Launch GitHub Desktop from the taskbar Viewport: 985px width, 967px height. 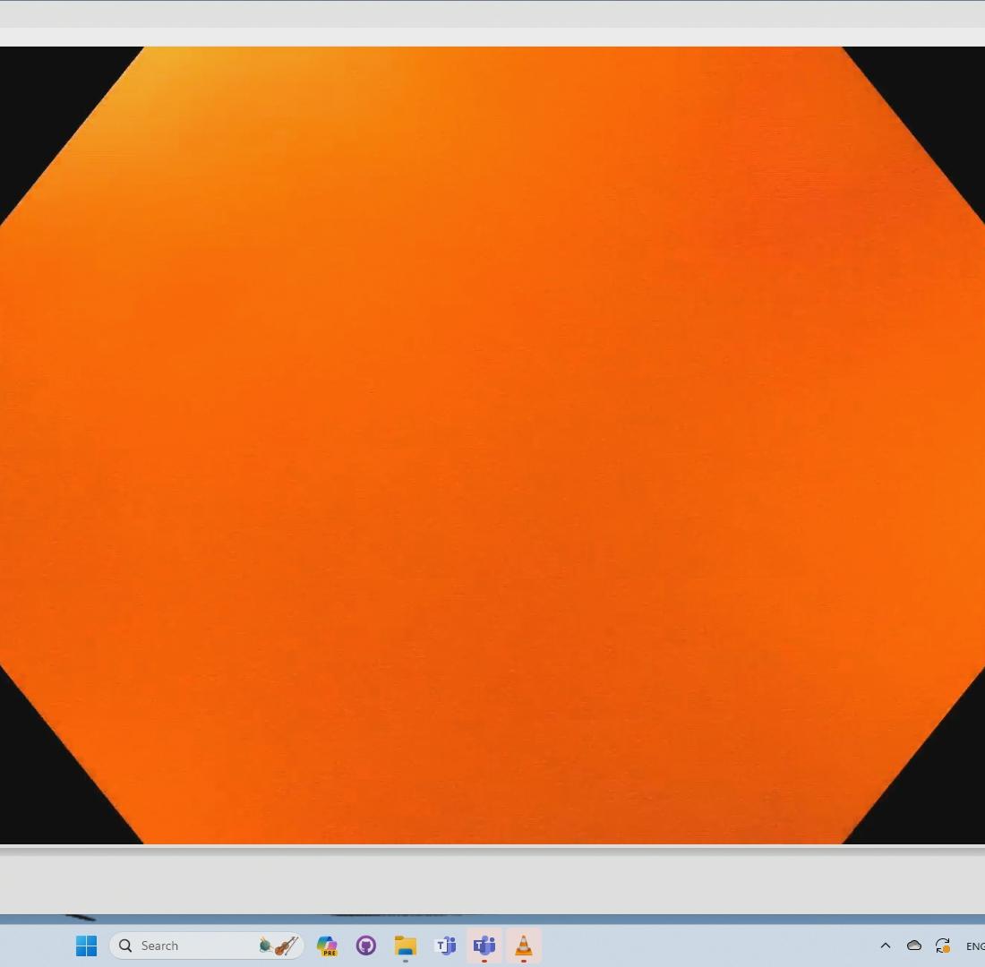(366, 946)
